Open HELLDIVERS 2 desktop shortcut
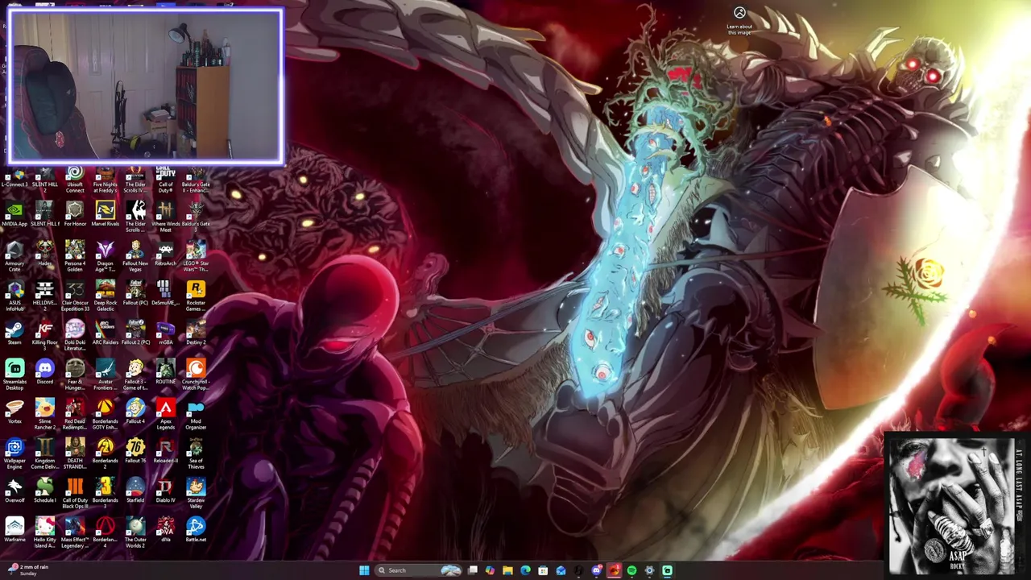The height and width of the screenshot is (580, 1031). coord(45,296)
